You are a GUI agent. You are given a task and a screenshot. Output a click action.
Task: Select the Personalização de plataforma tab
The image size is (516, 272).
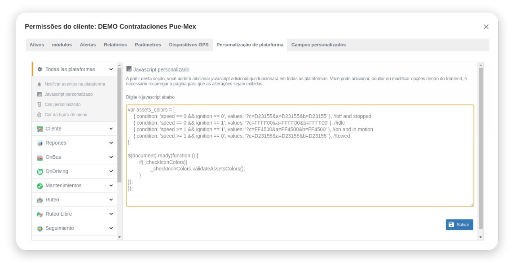(x=250, y=45)
